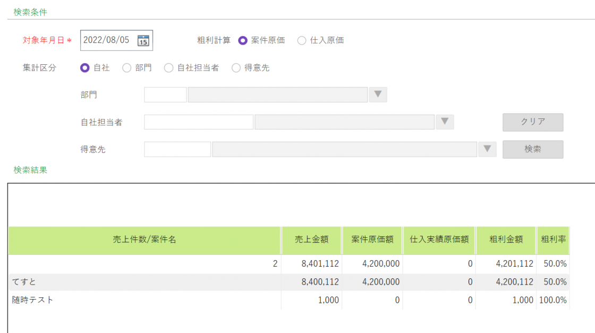Expand the 自社担当者 dropdown arrow
595x333 pixels.
pos(445,122)
